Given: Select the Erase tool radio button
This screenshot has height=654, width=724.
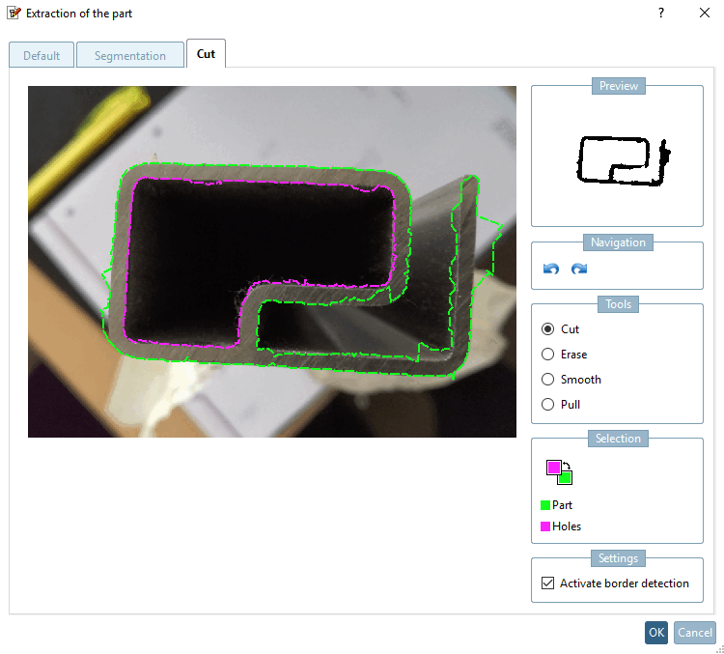Looking at the screenshot, I should (547, 354).
